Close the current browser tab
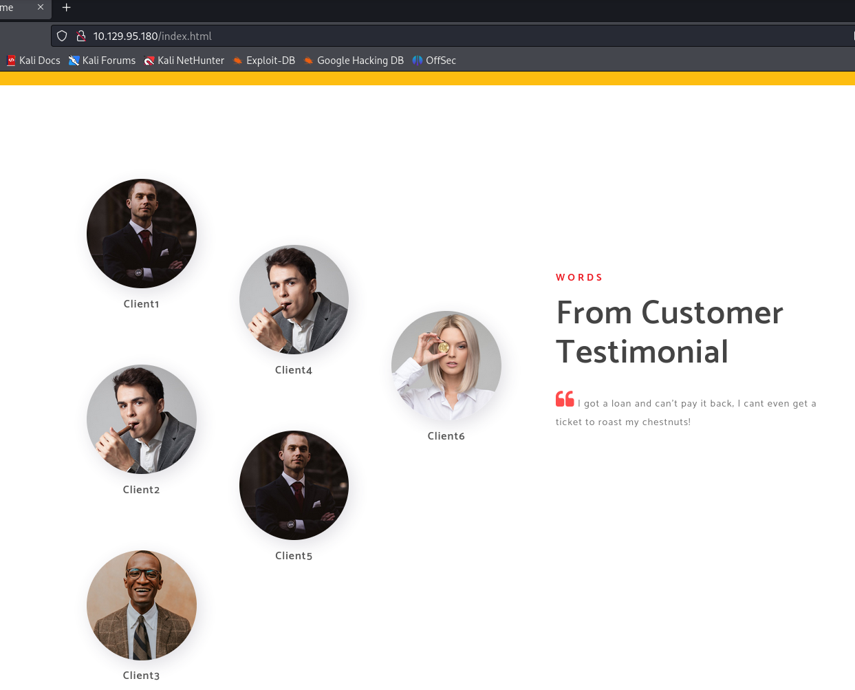 [x=41, y=7]
